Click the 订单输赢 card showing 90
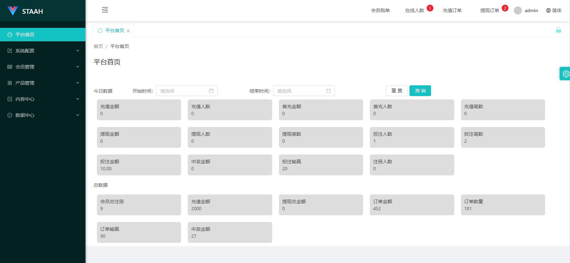The width and height of the screenshot is (570, 263). (139, 232)
